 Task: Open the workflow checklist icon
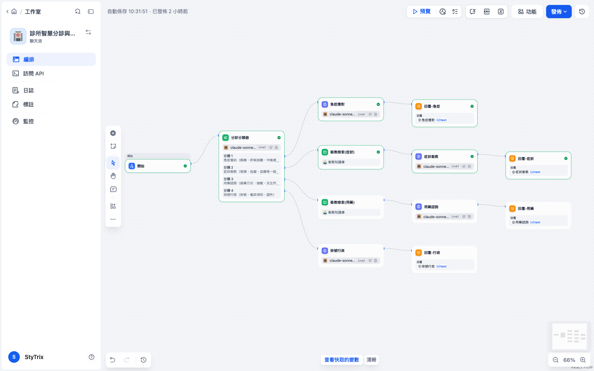pos(455,12)
